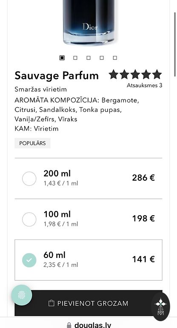Tap the douglas.lv address bar

[88, 325]
